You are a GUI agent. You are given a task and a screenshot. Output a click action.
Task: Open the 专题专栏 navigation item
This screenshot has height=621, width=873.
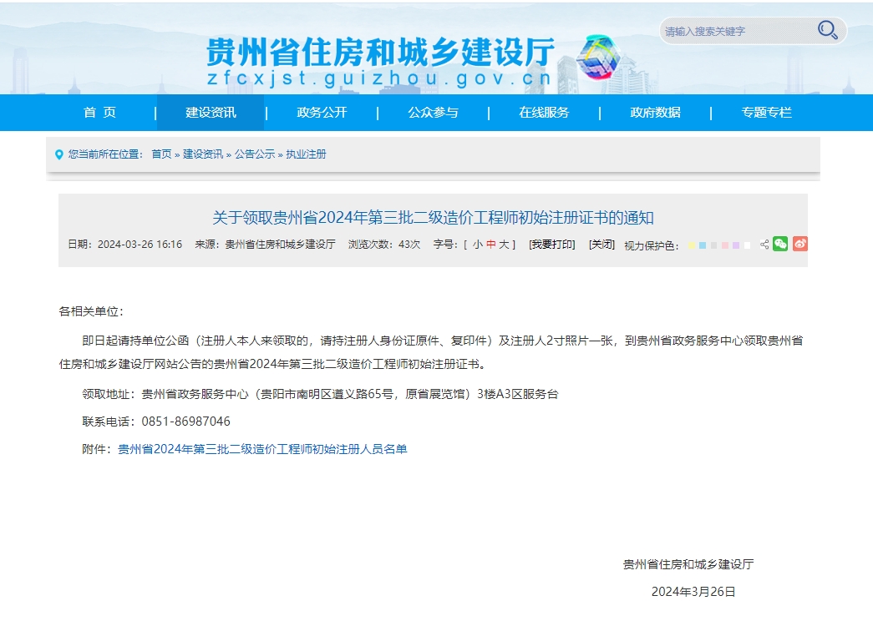766,113
